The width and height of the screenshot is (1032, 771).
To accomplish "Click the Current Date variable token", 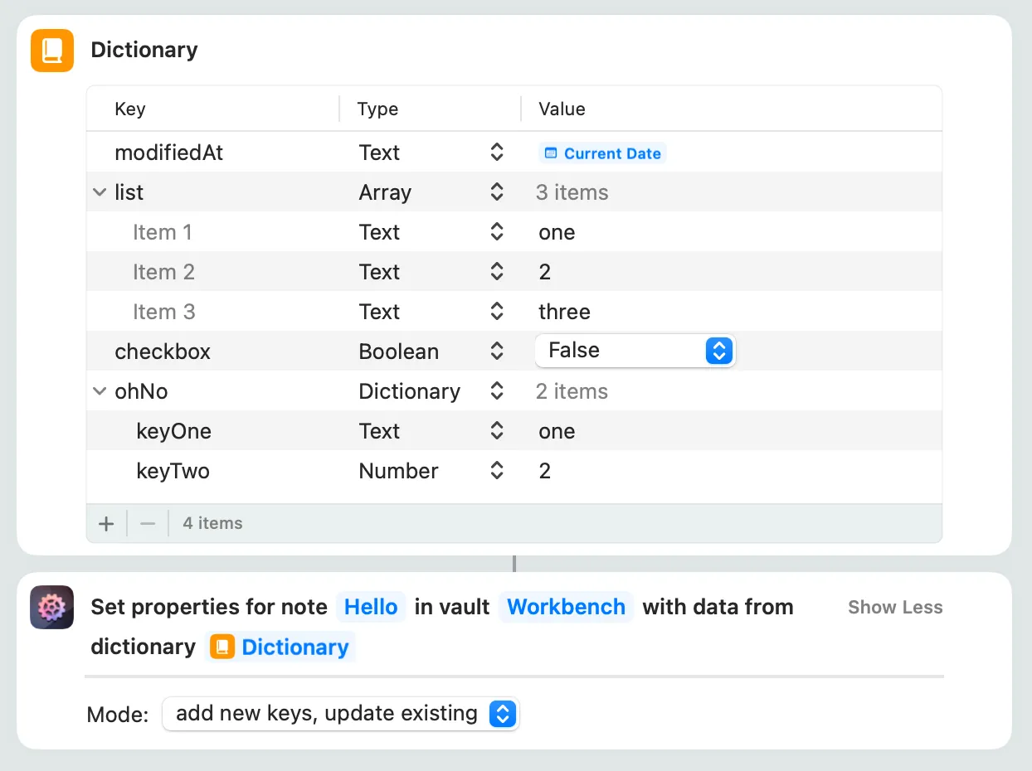I will point(603,153).
